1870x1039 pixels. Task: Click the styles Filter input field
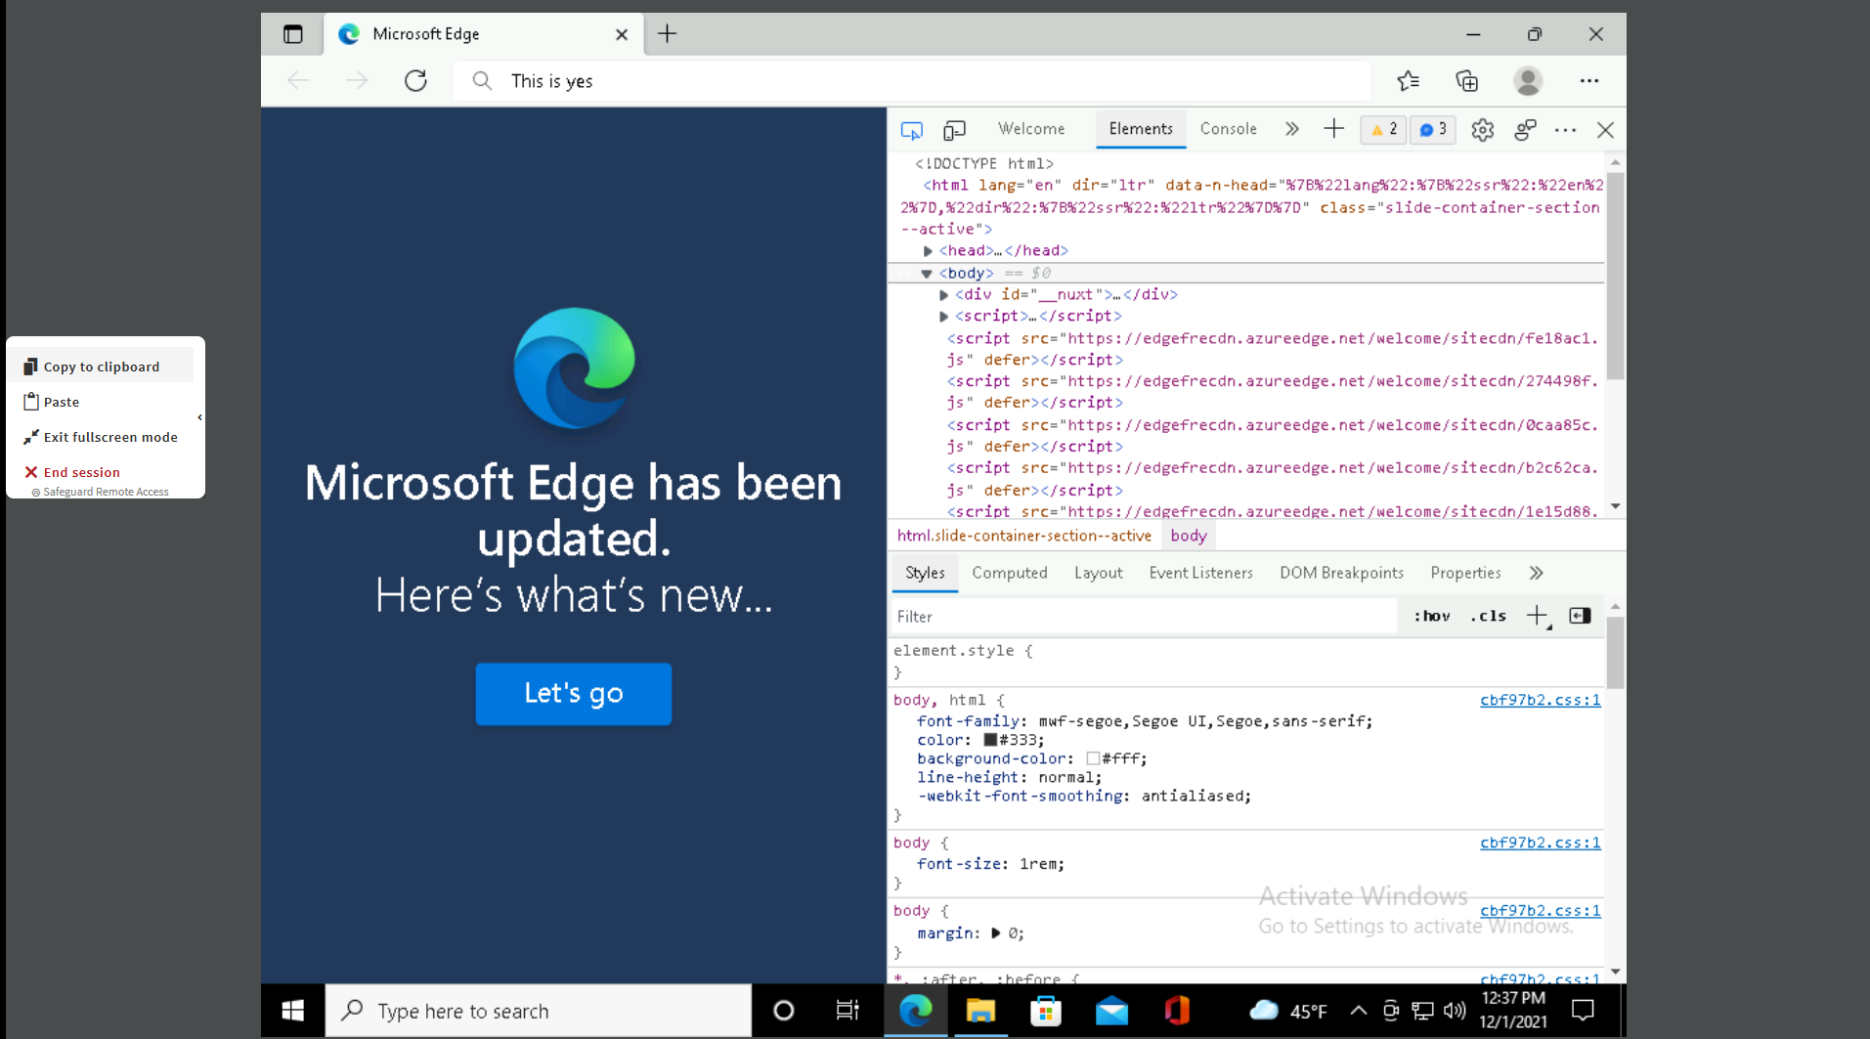[x=1145, y=617]
